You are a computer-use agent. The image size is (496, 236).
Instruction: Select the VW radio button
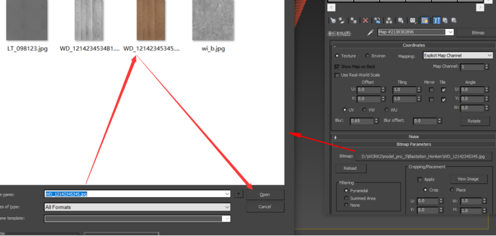365,110
